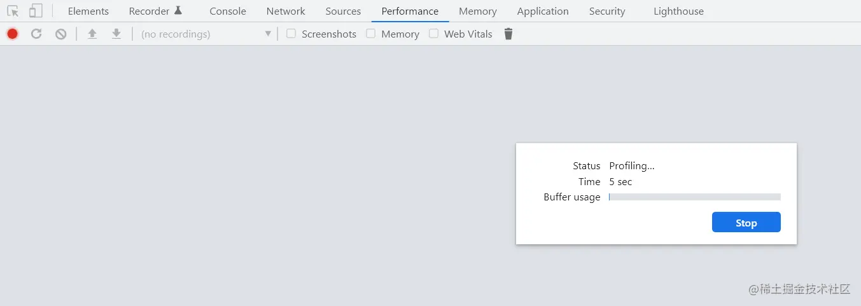This screenshot has width=861, height=306.
Task: Click the reload and profile icon
Action: [x=36, y=34]
